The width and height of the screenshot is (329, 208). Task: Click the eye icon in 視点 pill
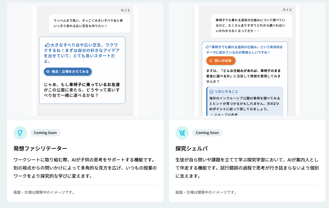[x=48, y=71]
